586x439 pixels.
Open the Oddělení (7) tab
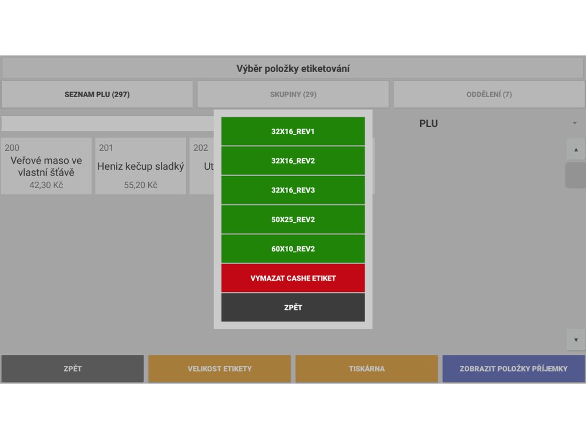pos(489,94)
